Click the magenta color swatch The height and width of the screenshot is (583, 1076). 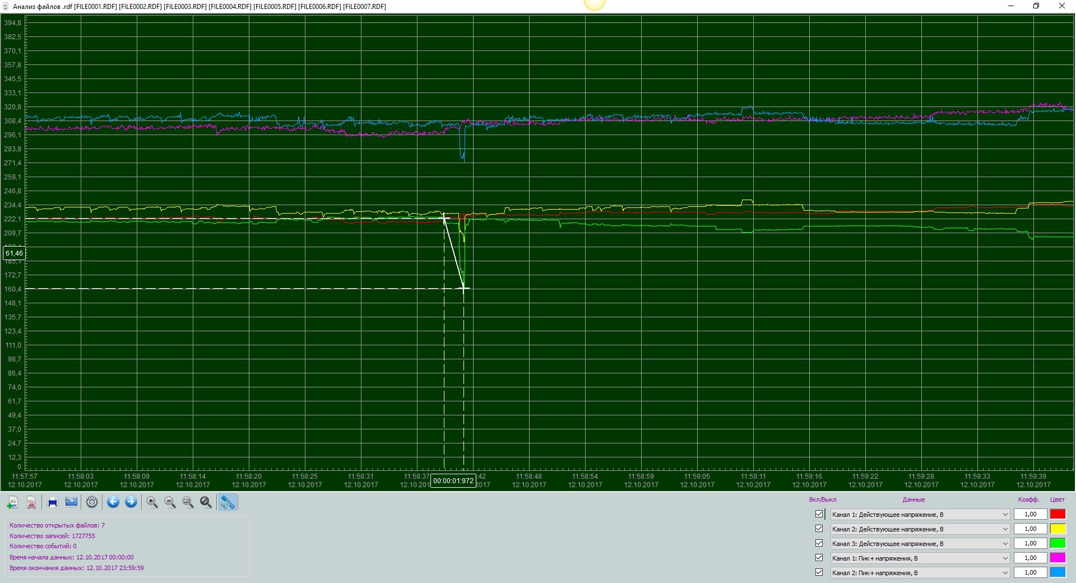click(1058, 558)
